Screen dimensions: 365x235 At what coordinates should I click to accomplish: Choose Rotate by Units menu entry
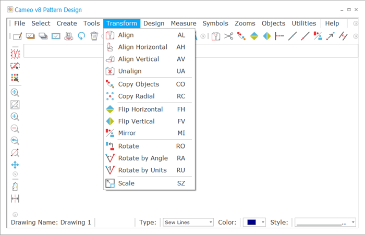click(x=149, y=170)
